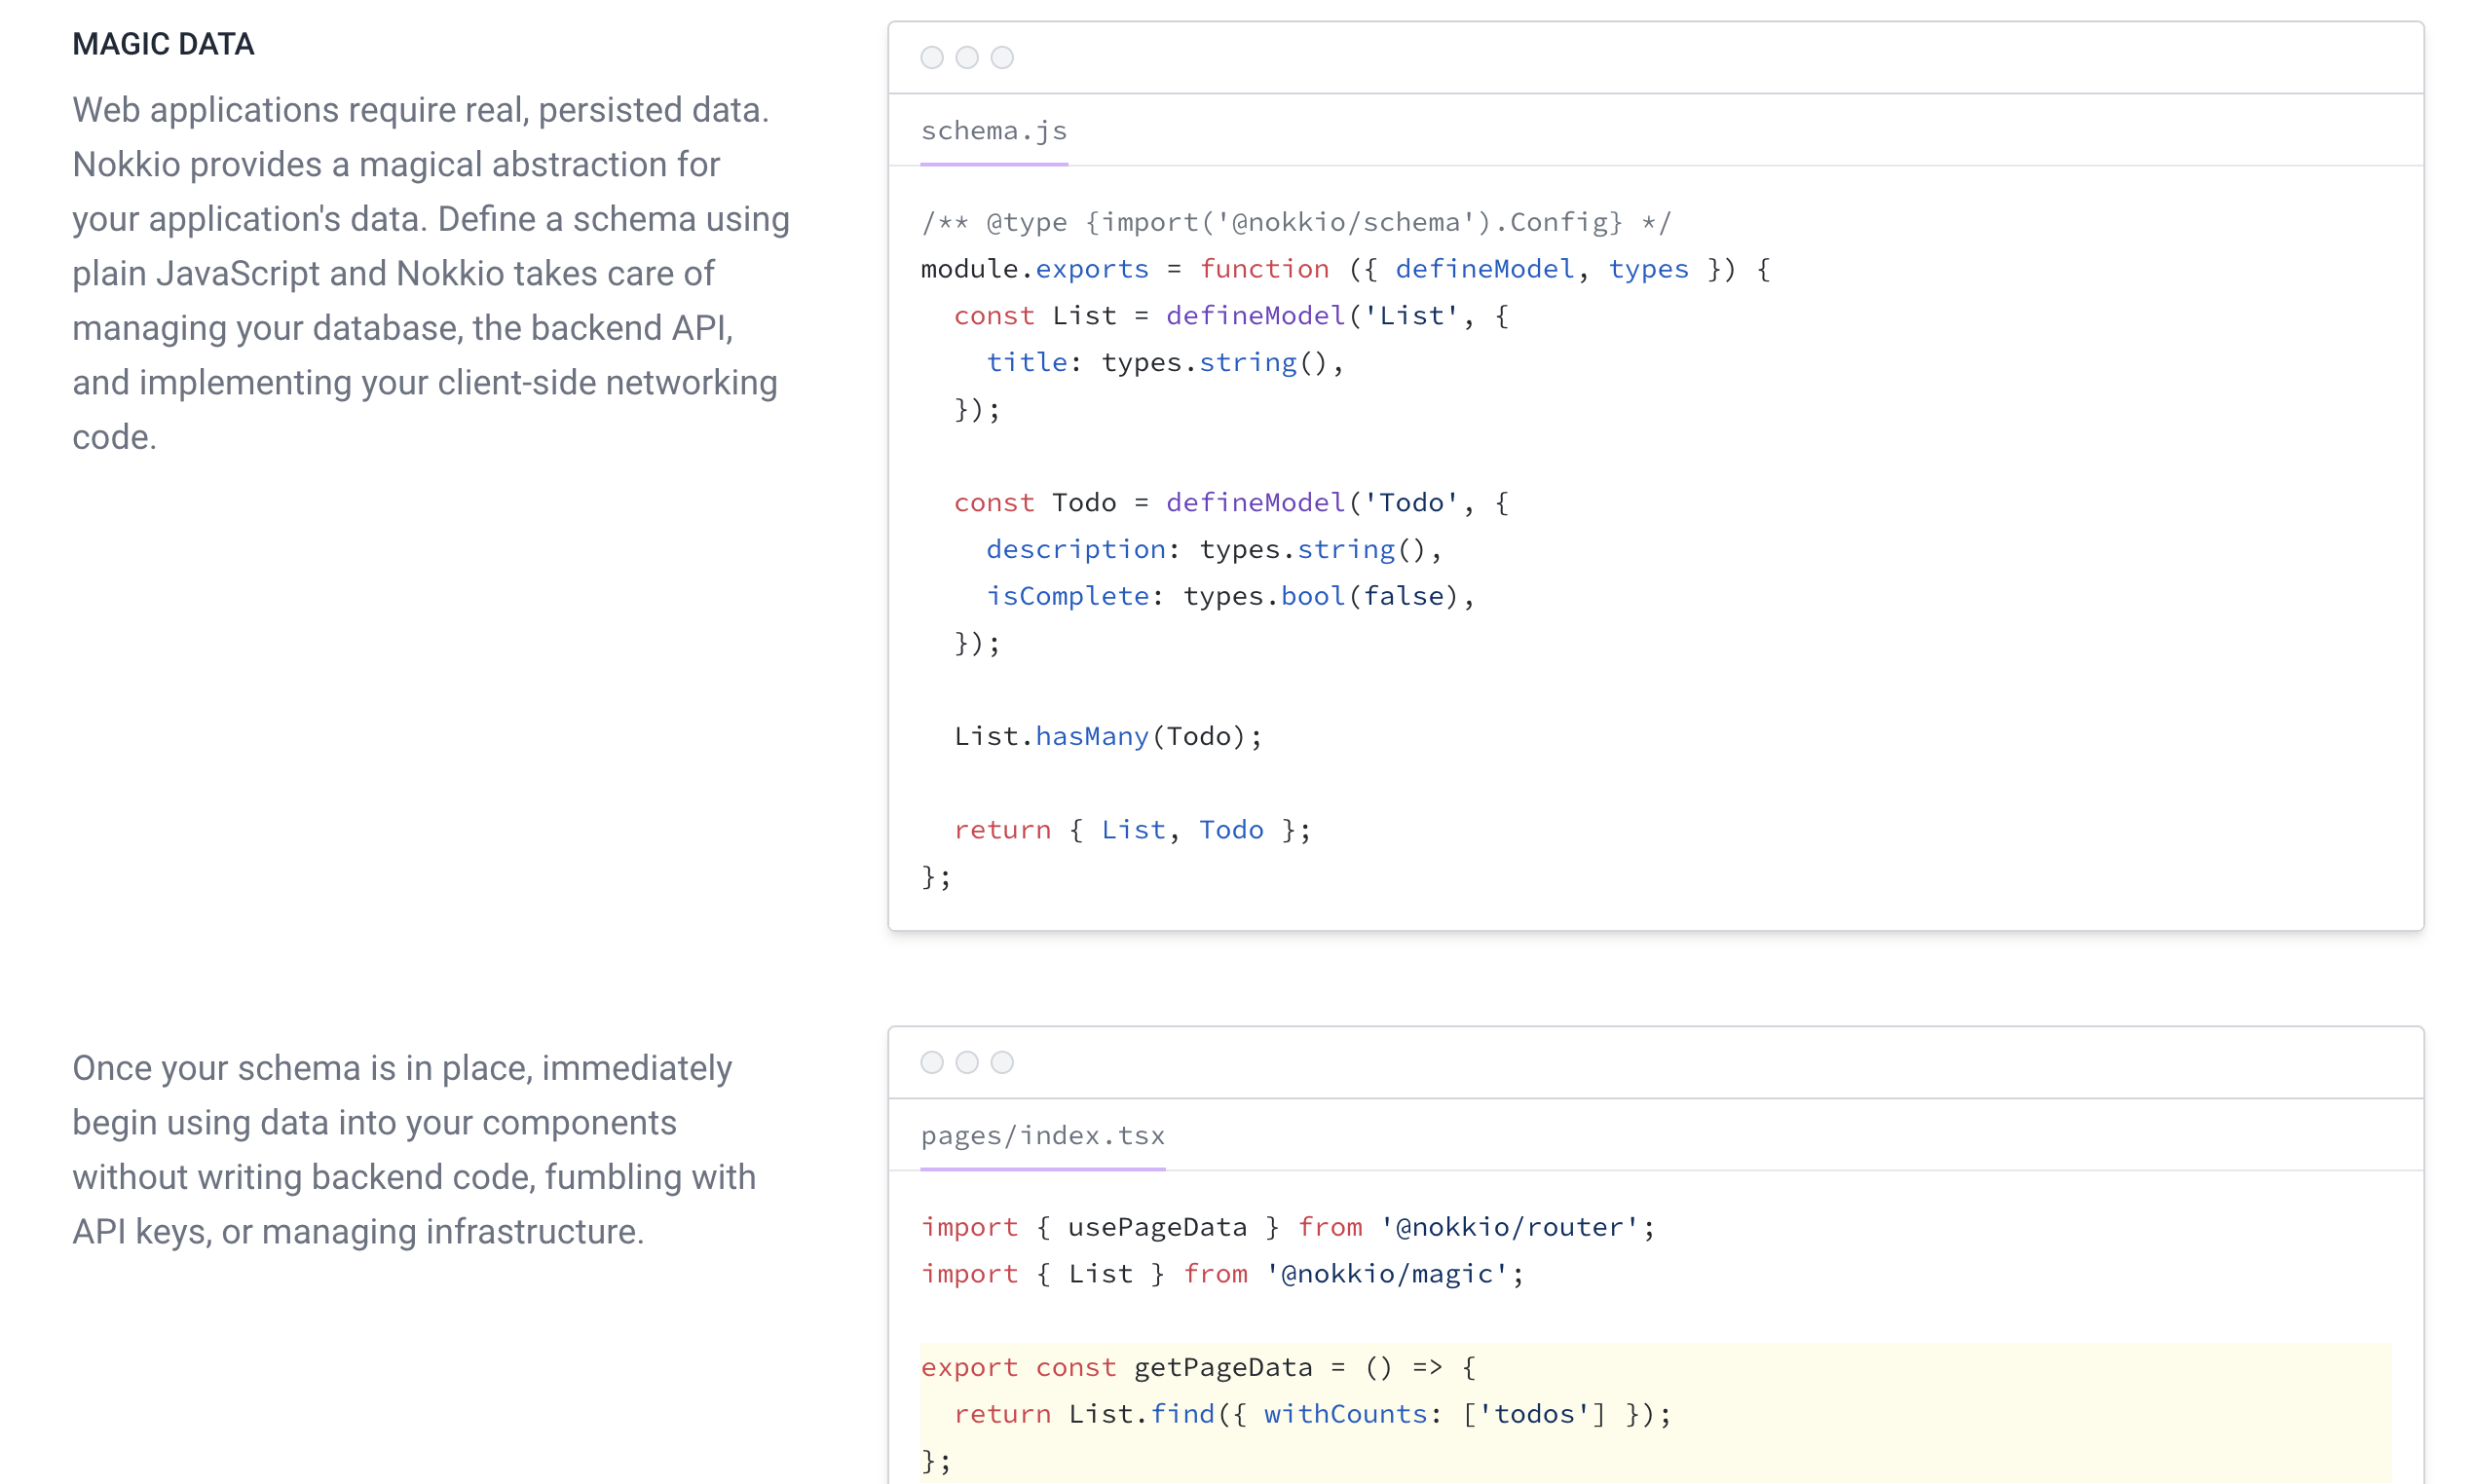This screenshot has width=2474, height=1484.
Task: Click the import line from '@nokkio/magic'
Action: pyautogui.click(x=1222, y=1274)
